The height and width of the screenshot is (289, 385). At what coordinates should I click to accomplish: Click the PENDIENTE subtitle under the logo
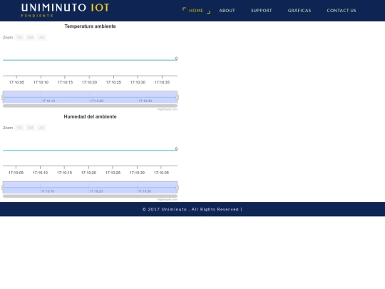[37, 16]
